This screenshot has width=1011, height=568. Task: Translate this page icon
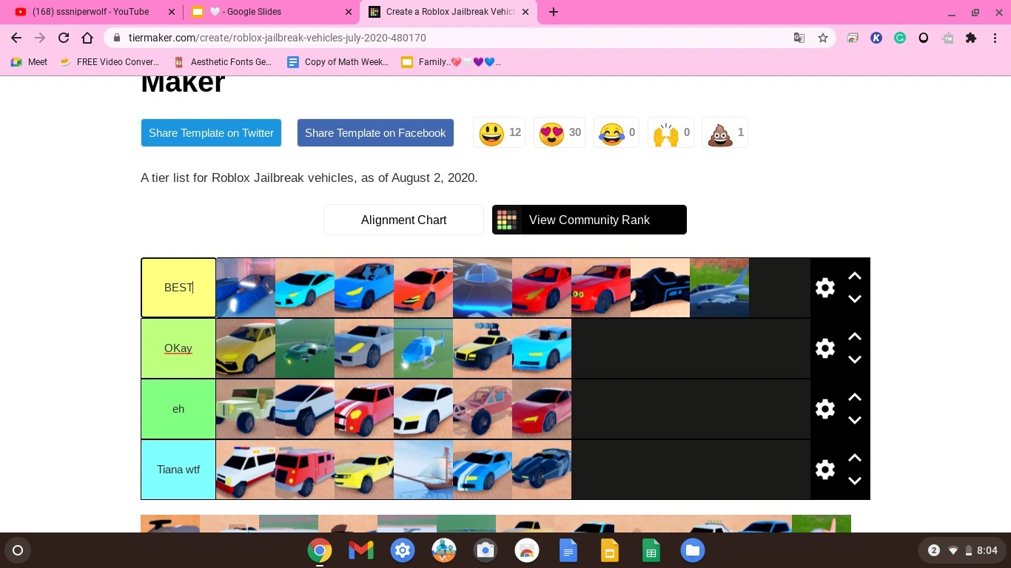pos(799,38)
